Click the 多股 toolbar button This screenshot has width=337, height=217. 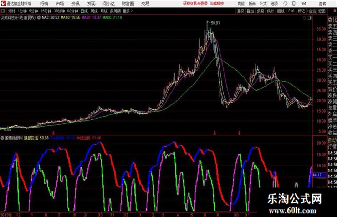[x=260, y=11]
